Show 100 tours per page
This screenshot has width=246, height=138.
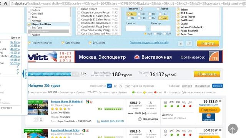(127, 86)
